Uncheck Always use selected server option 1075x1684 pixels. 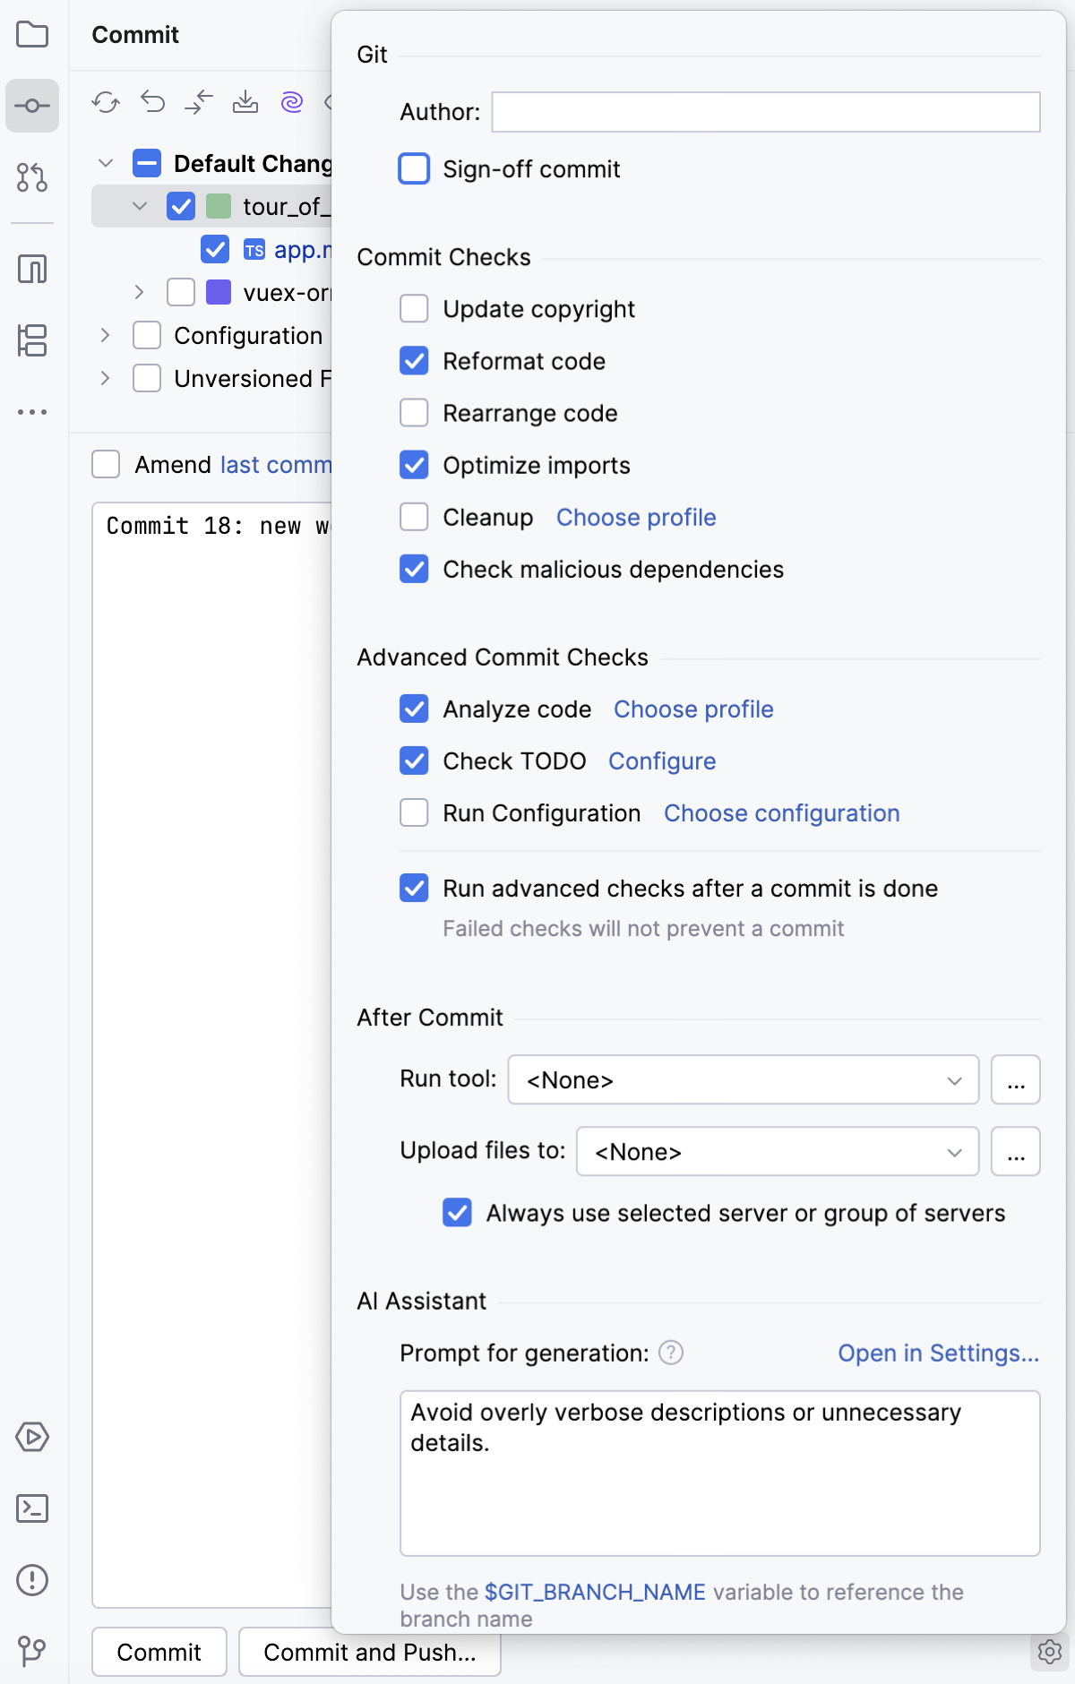click(x=457, y=1213)
